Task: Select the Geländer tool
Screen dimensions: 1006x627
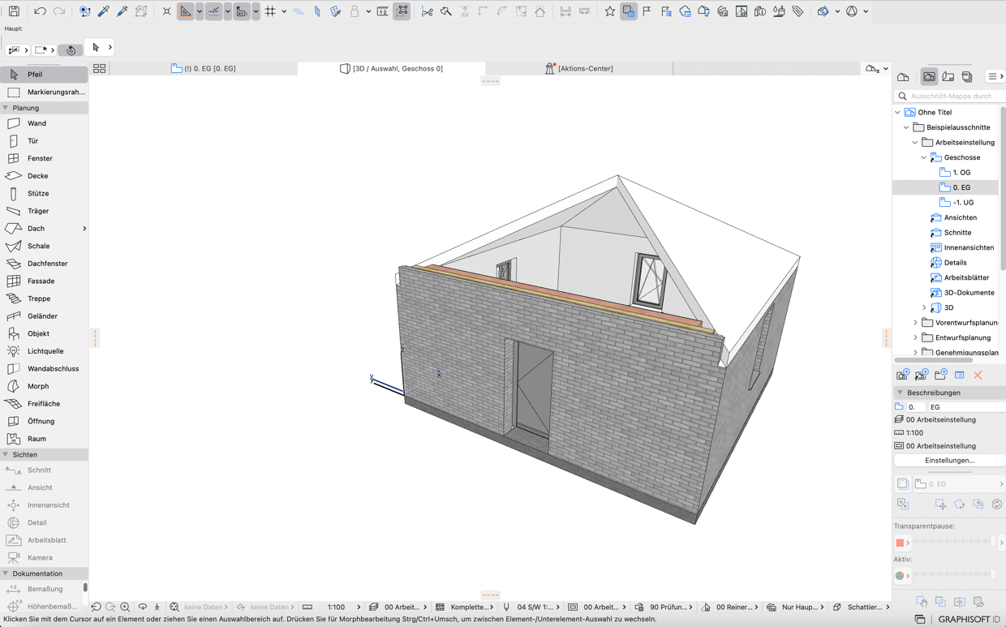Action: pos(44,316)
